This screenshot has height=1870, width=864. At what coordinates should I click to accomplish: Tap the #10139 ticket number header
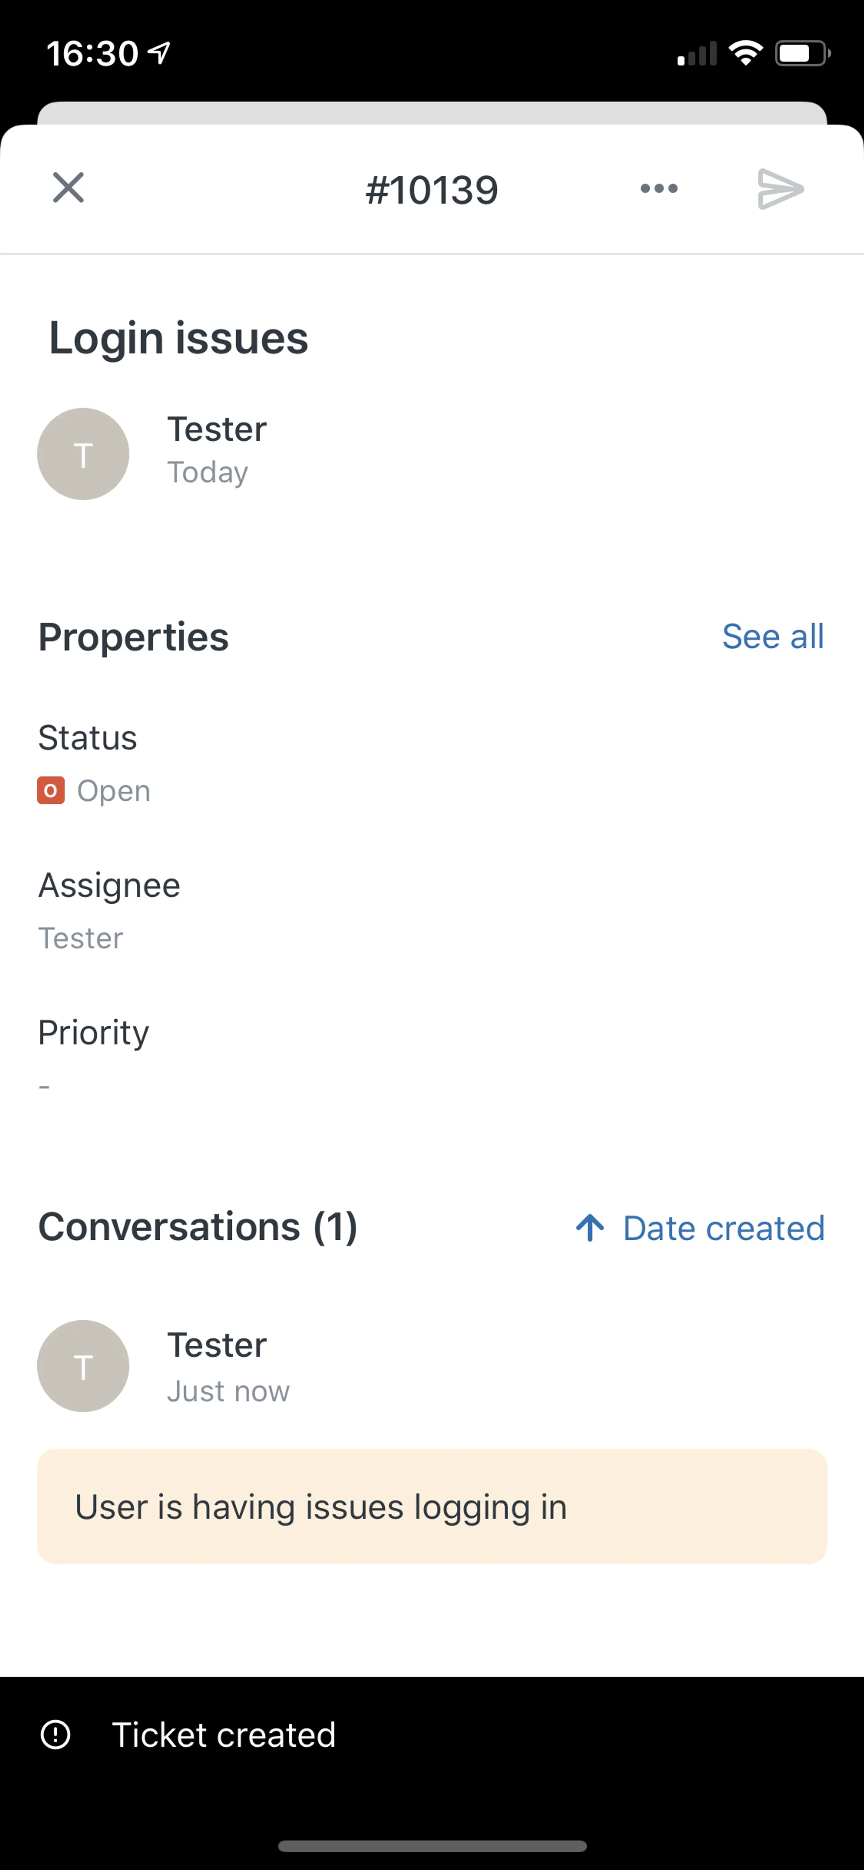point(431,190)
